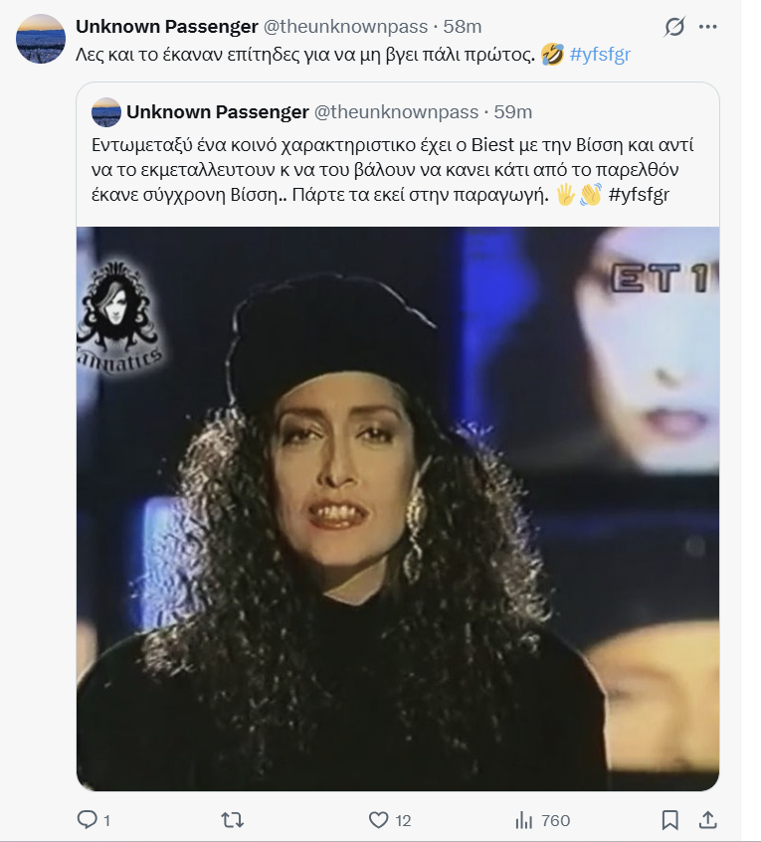Image resolution: width=761 pixels, height=842 pixels.
Task: Click the 58m timestamp
Action: point(463,26)
